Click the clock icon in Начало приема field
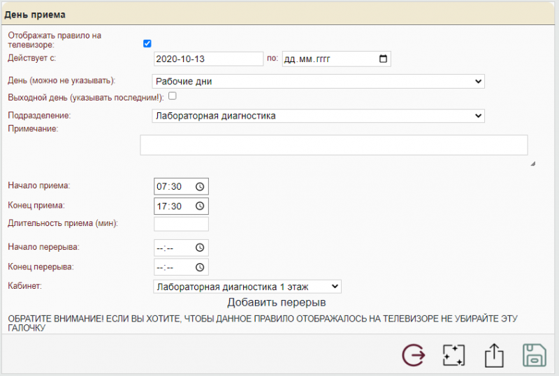Image resolution: width=559 pixels, height=376 pixels. [x=200, y=187]
